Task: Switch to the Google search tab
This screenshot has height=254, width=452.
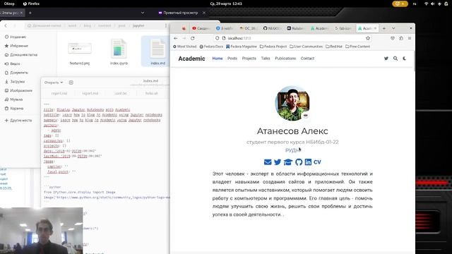Action: (x=343, y=28)
